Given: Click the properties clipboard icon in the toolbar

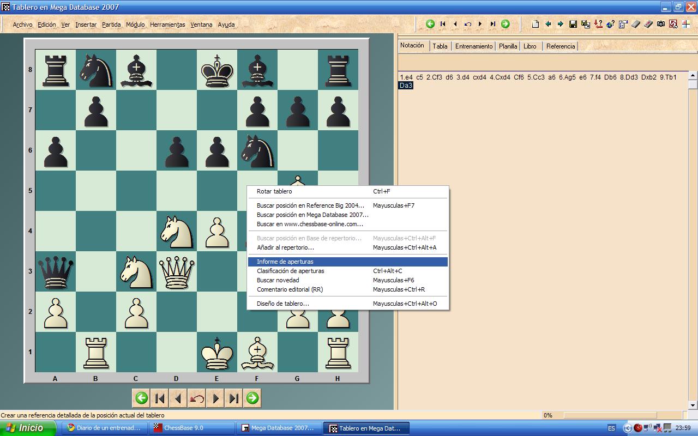Looking at the screenshot, I should (623, 24).
